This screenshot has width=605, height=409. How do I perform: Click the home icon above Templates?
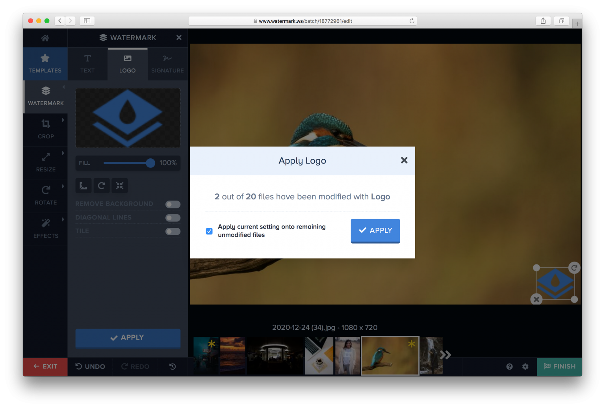coord(45,38)
